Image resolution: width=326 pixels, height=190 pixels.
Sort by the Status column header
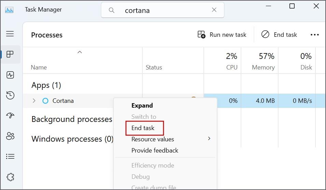coord(154,67)
